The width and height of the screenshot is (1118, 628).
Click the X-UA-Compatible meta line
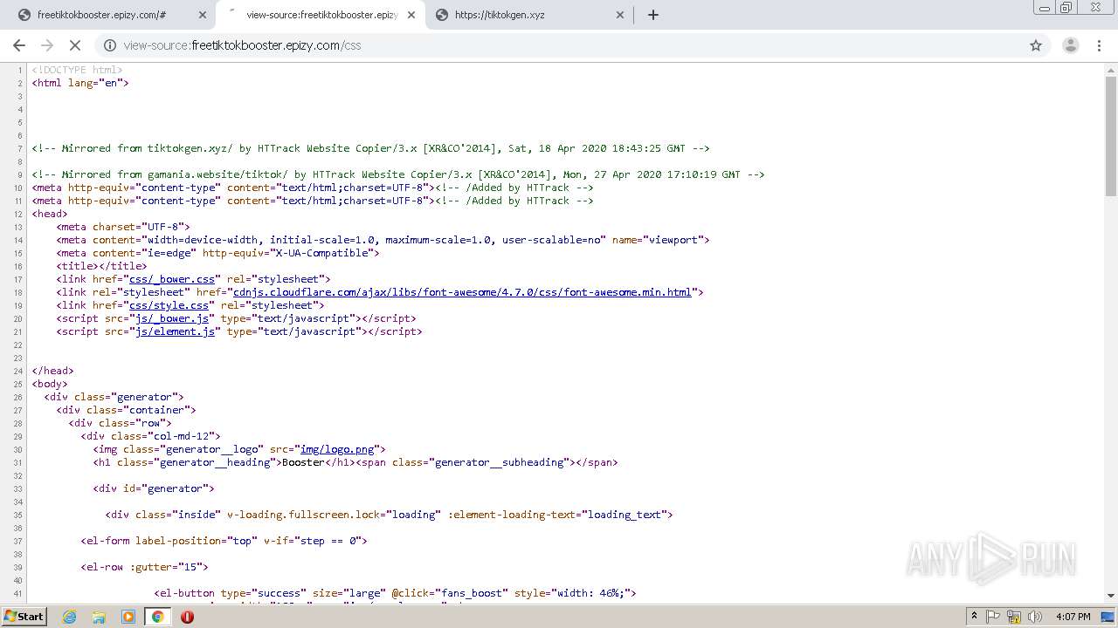pos(218,253)
